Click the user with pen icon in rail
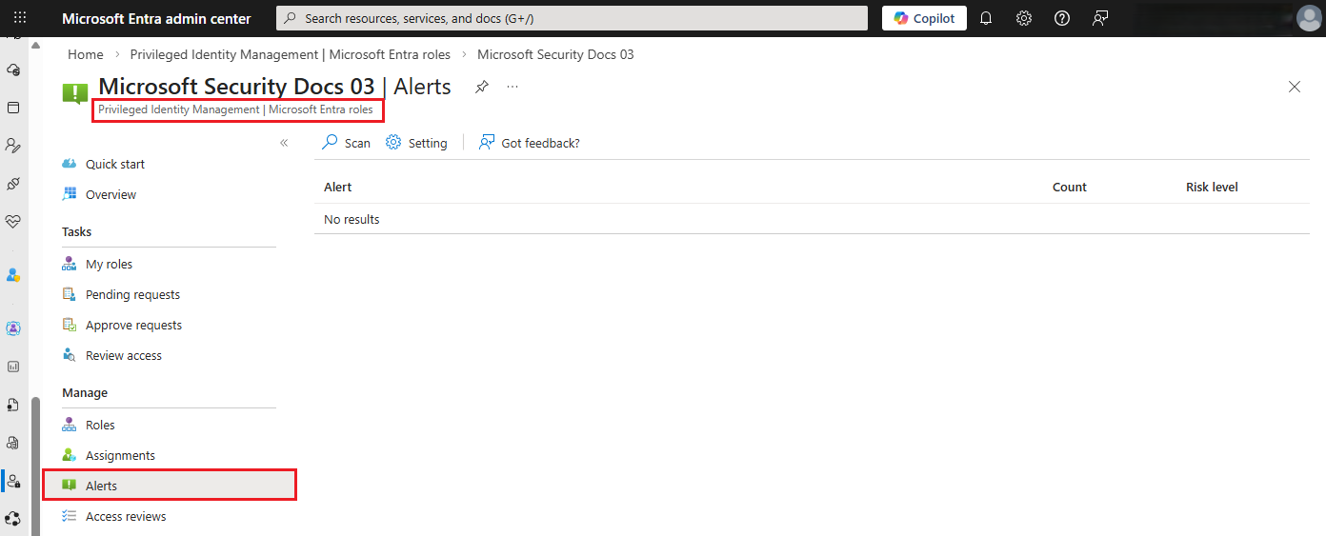Image resolution: width=1326 pixels, height=536 pixels. (x=13, y=146)
